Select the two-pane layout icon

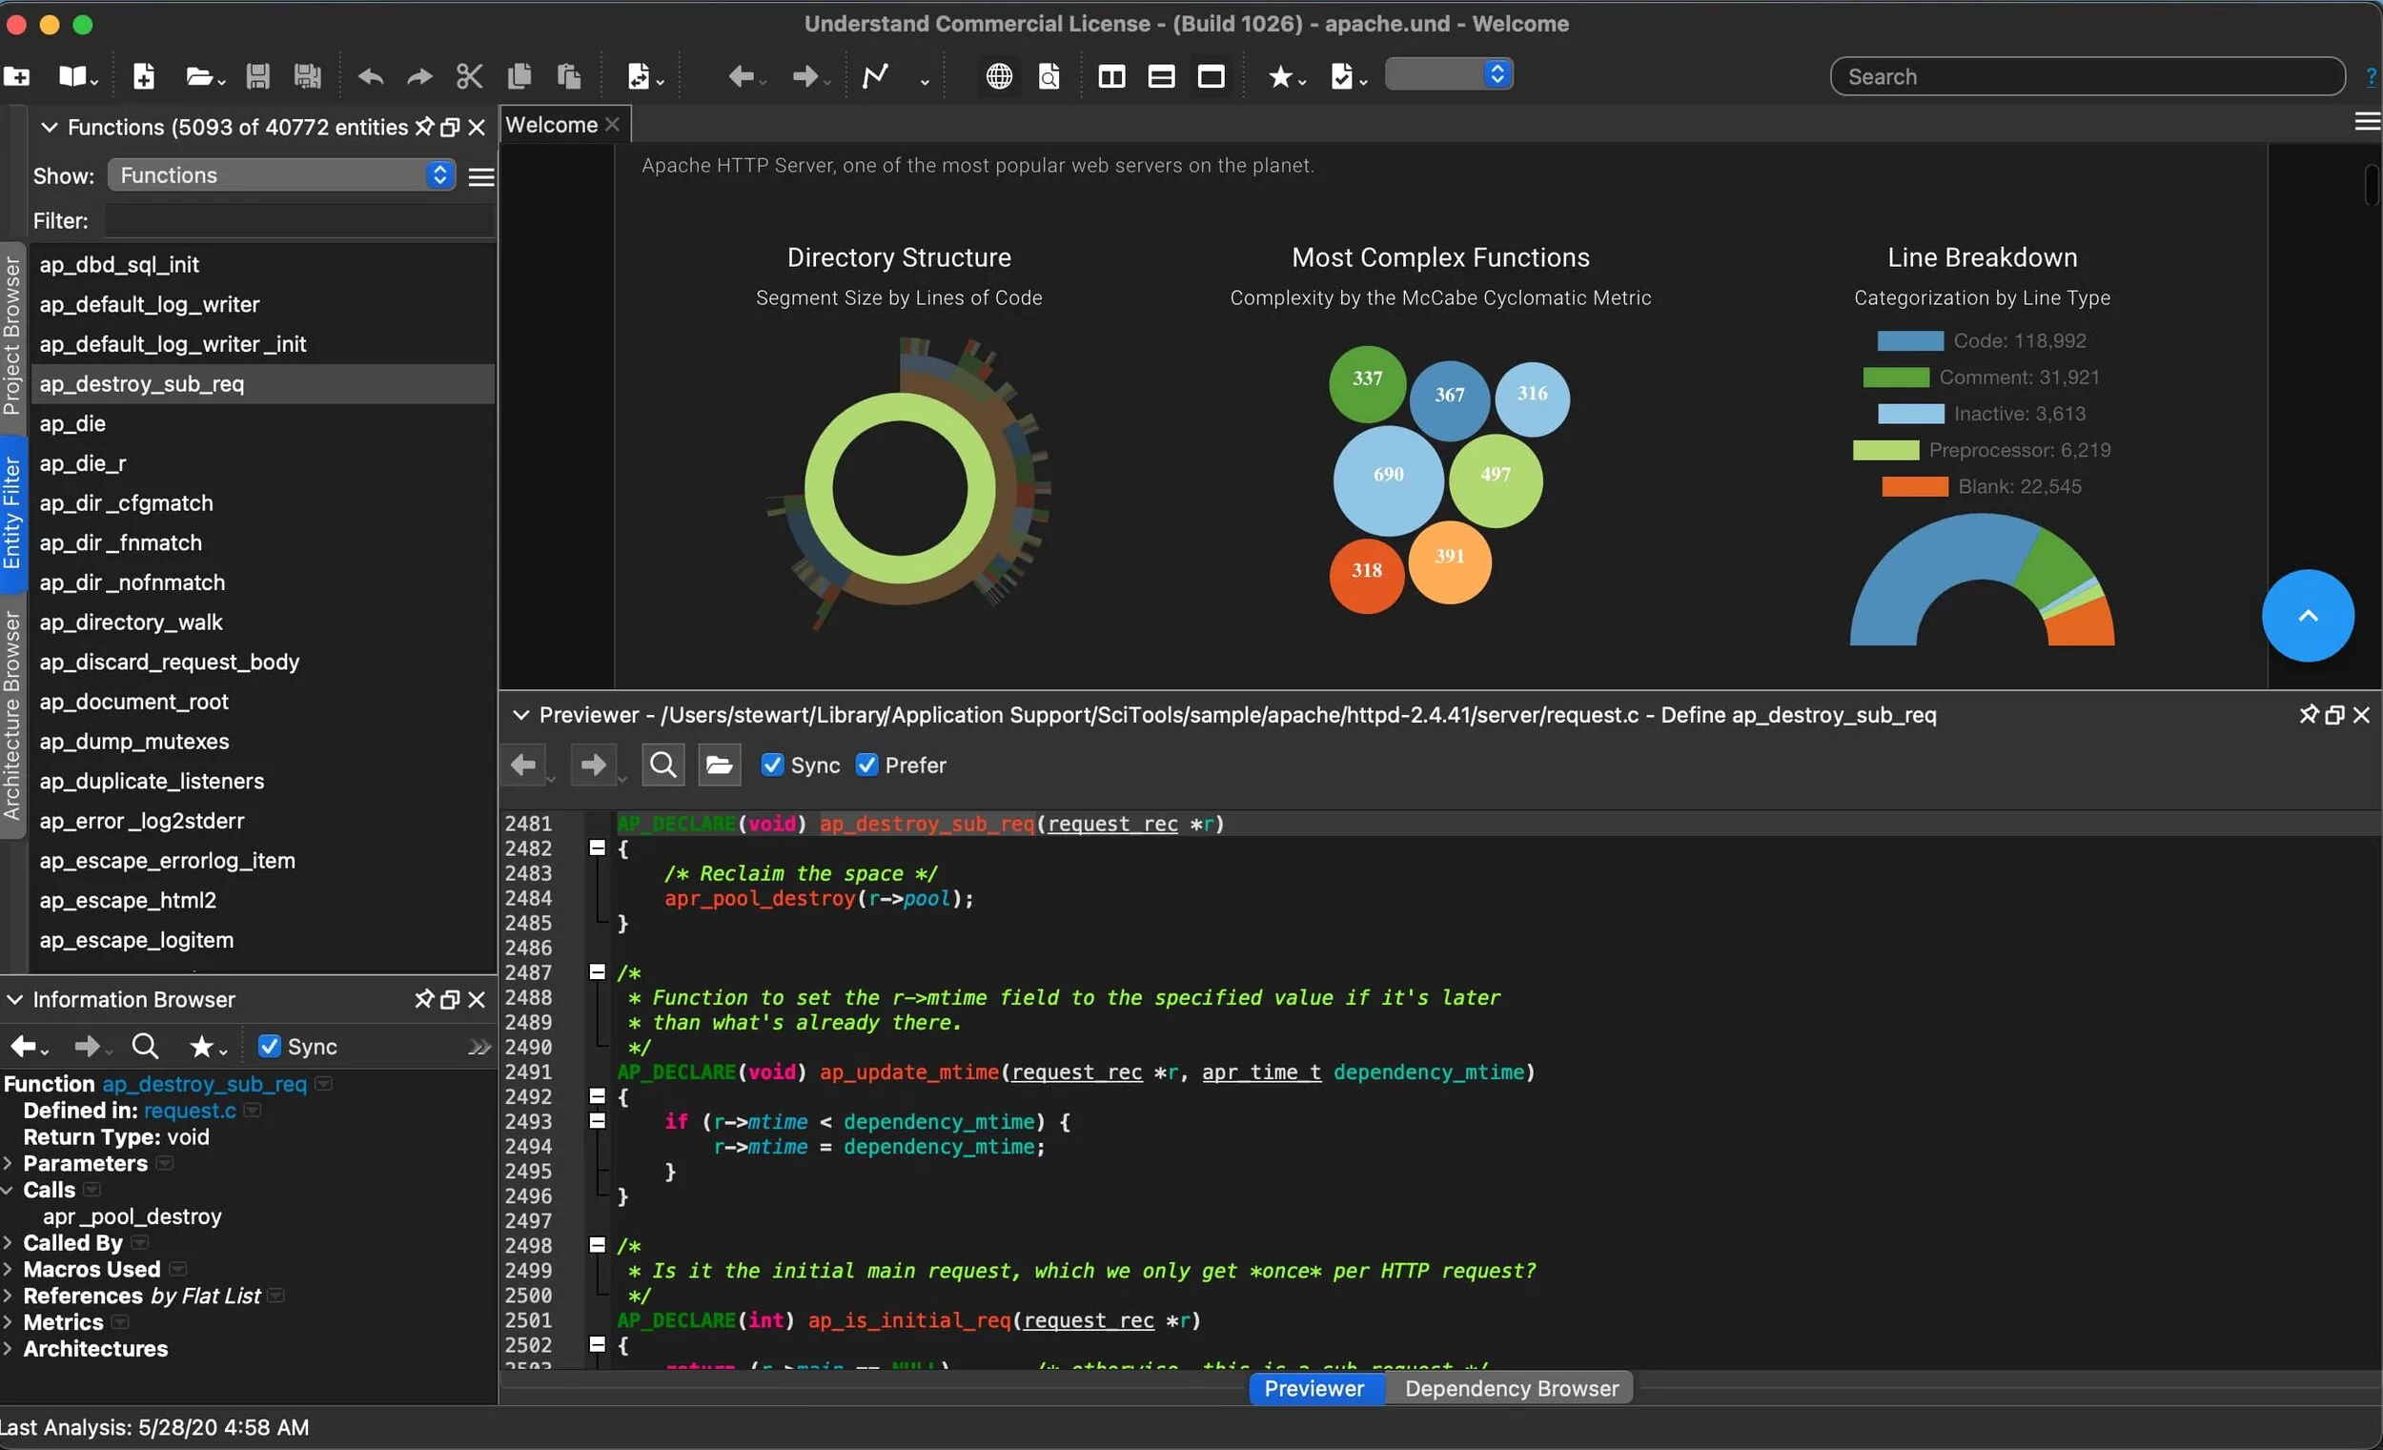click(1111, 75)
